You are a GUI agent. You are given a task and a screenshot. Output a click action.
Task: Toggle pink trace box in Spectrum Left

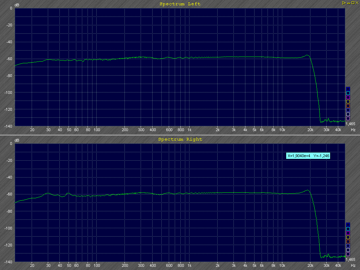pos(348,118)
